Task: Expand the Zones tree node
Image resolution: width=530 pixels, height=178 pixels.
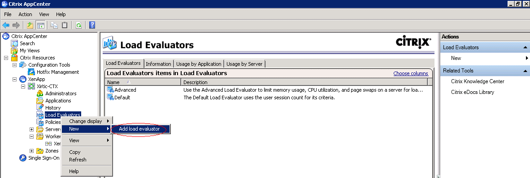Action: click(32, 151)
